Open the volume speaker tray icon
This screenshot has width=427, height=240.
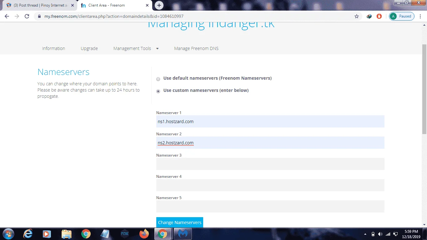380,234
